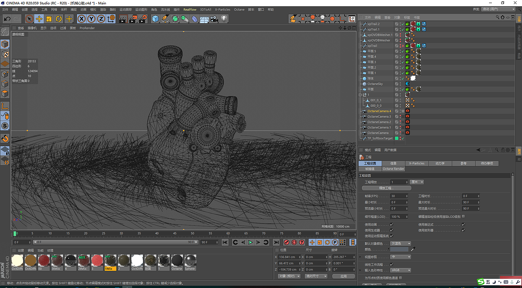The width and height of the screenshot is (522, 288).
Task: Open the viewport ProRender menu
Action: coord(87,28)
